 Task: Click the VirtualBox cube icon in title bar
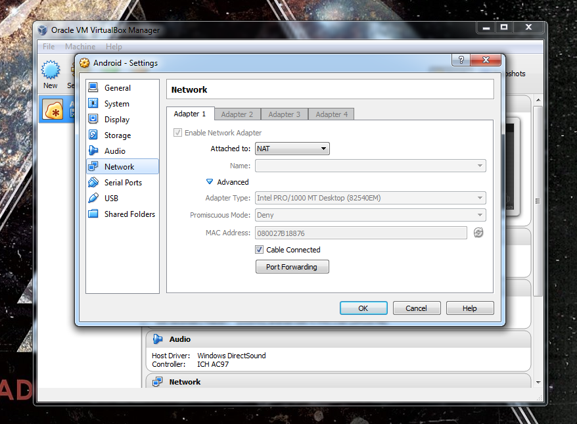click(x=43, y=30)
